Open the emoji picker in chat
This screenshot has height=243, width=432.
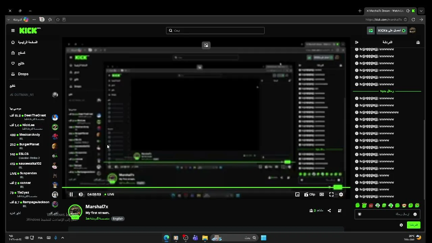415,214
